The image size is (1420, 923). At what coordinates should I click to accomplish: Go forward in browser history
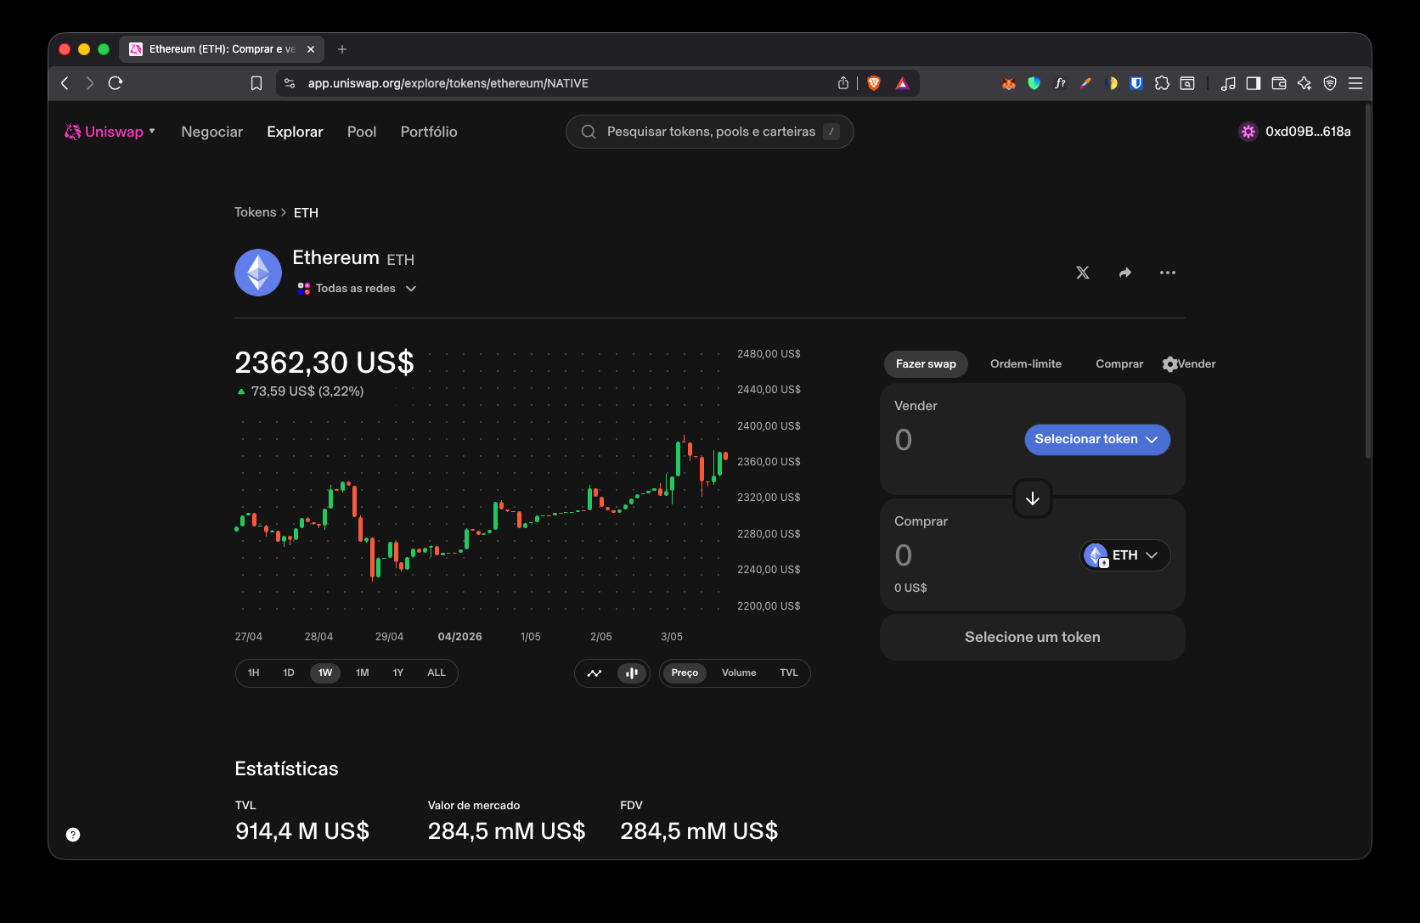point(90,83)
